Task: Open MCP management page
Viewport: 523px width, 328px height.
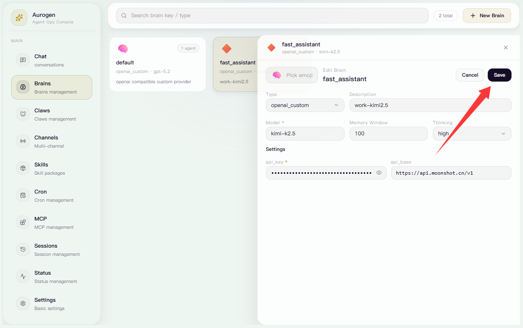Action: pos(52,223)
